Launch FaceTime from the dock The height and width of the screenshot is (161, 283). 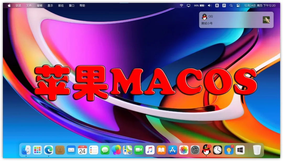point(139,150)
